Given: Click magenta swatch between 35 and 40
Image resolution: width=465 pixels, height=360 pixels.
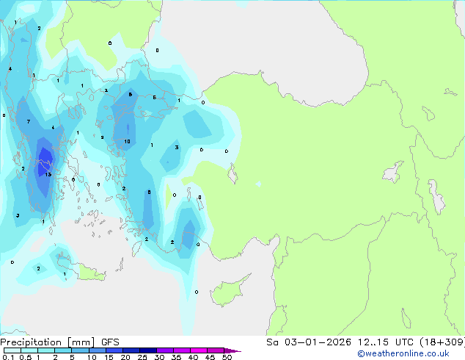Looking at the screenshot, I should (x=182, y=350).
